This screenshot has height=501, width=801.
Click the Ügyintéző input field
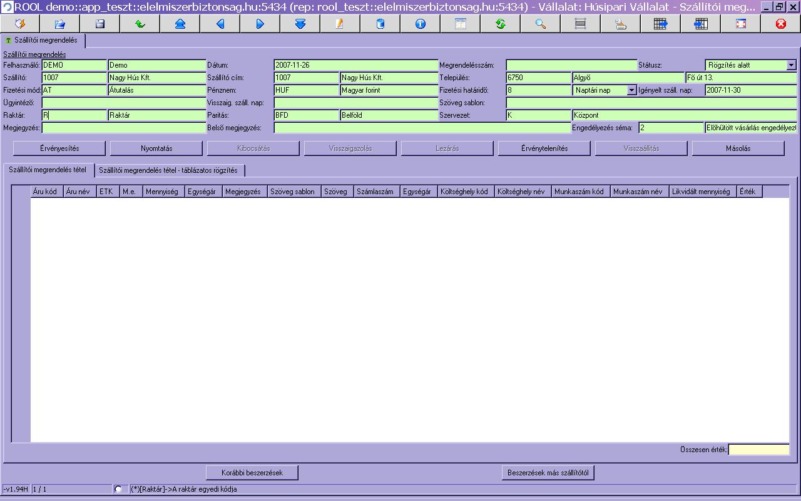pos(124,103)
